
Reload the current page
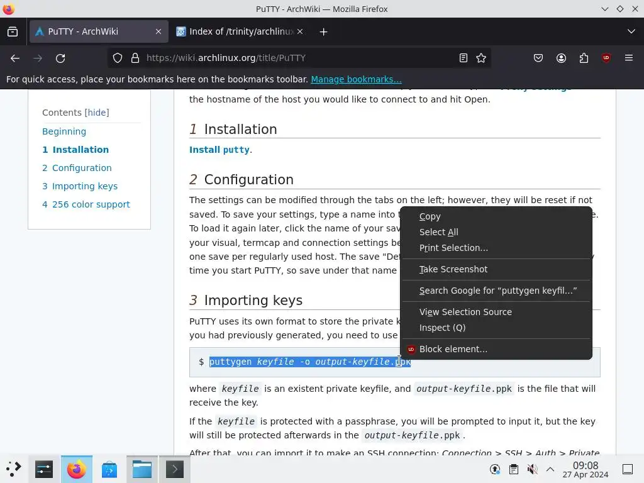pos(60,58)
